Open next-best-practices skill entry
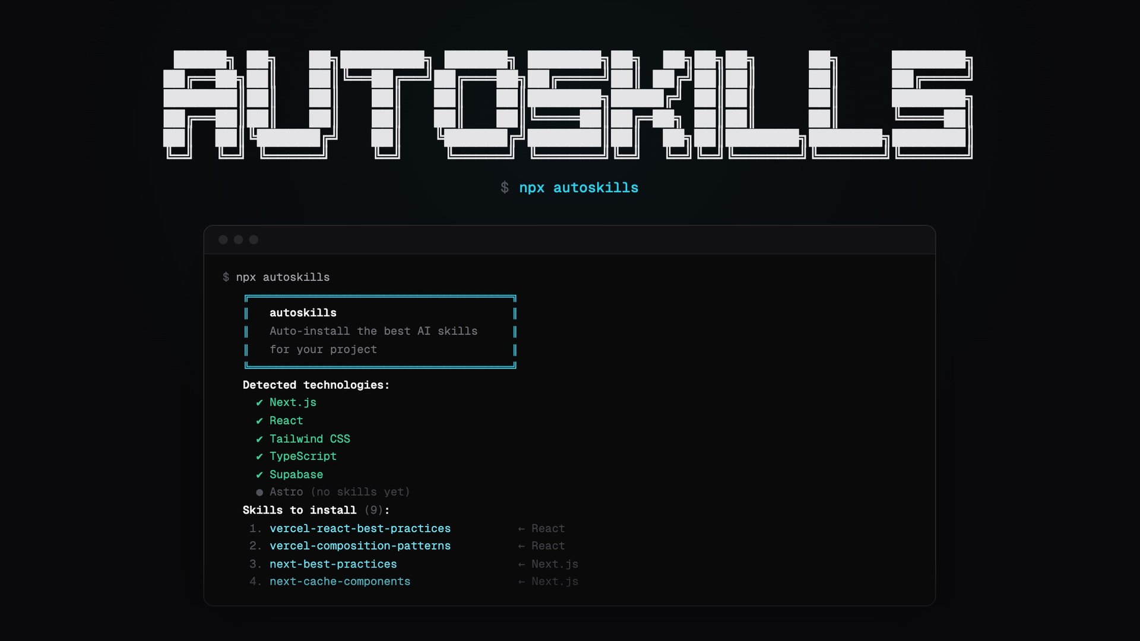 pyautogui.click(x=333, y=564)
